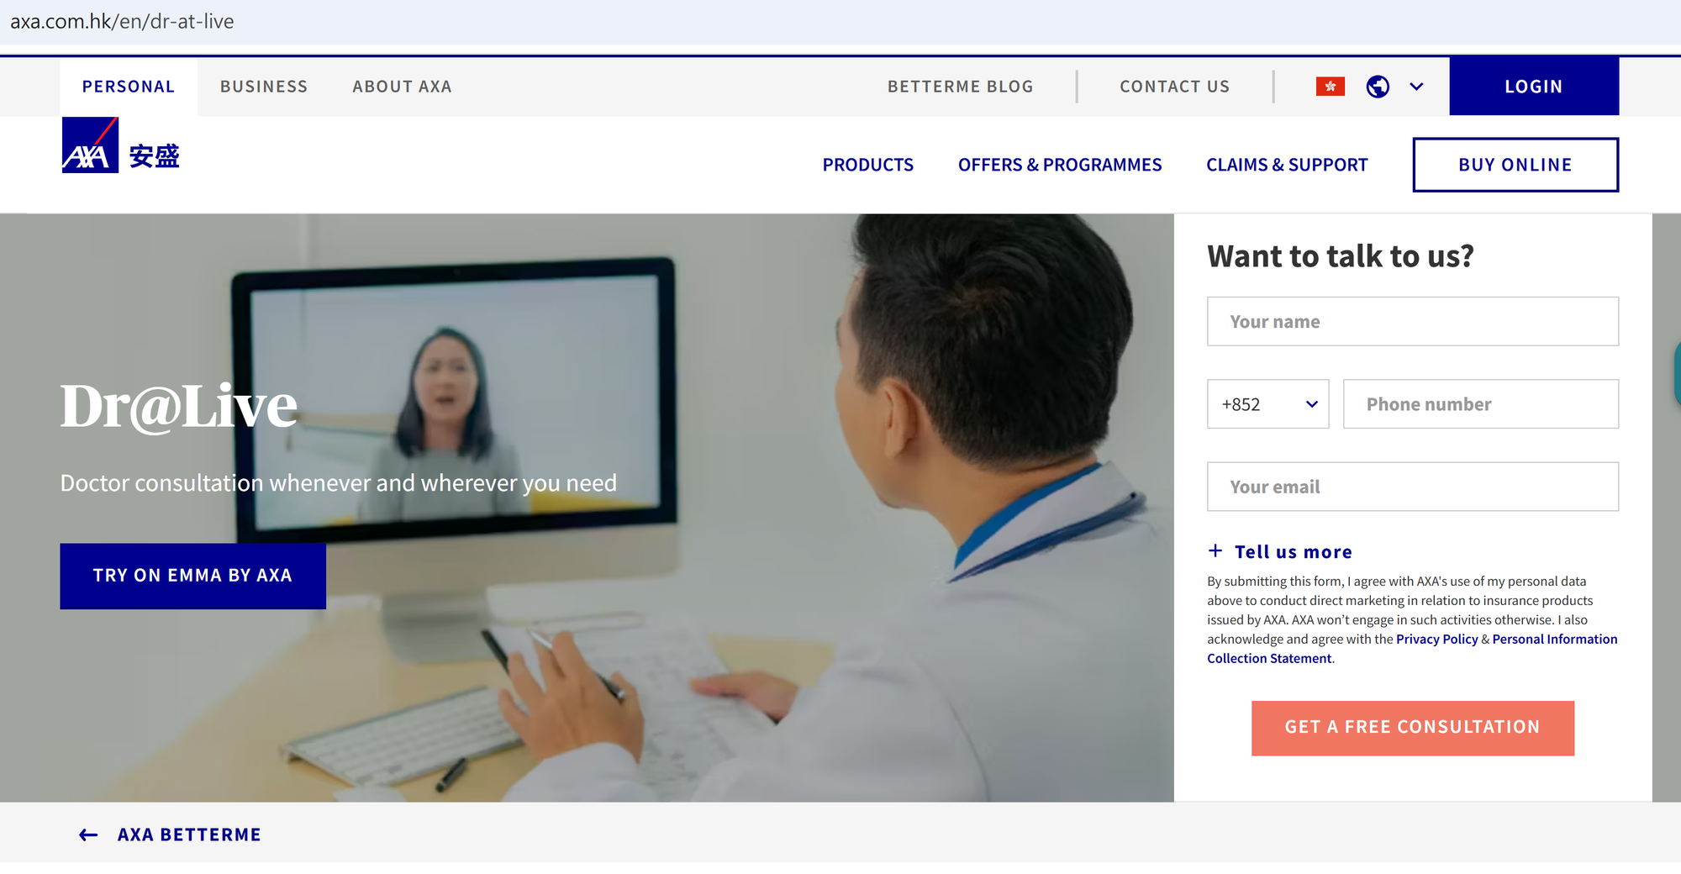
Task: Click the Dr@Live heading text
Action: 179,407
